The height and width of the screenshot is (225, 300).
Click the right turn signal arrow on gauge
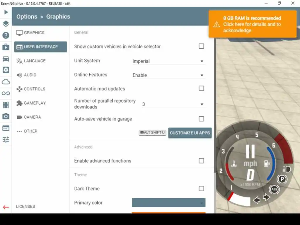pyautogui.click(x=266, y=197)
